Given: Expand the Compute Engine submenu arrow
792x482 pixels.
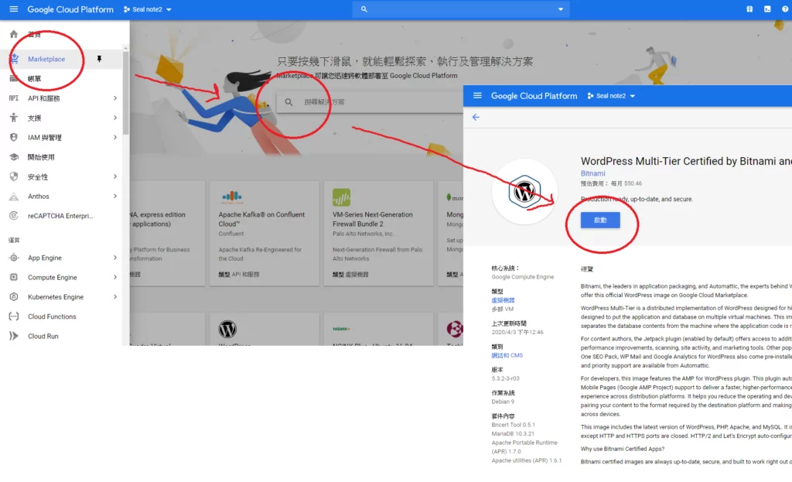Looking at the screenshot, I should click(x=115, y=278).
